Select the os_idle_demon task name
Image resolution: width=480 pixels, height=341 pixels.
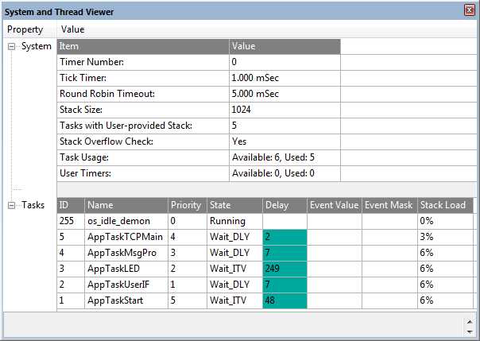click(118, 221)
